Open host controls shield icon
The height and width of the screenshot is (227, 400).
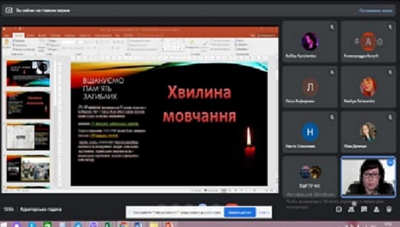[x=389, y=209]
